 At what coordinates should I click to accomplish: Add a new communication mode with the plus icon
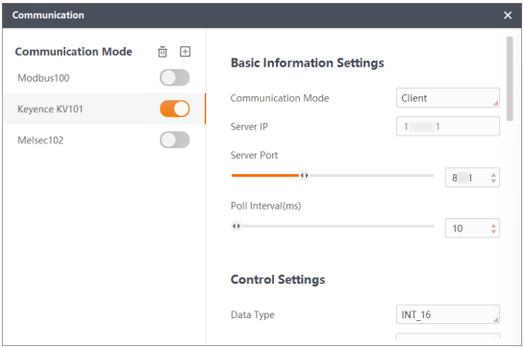click(x=185, y=52)
